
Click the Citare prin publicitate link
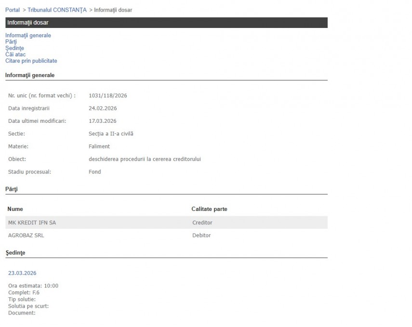(x=31, y=61)
